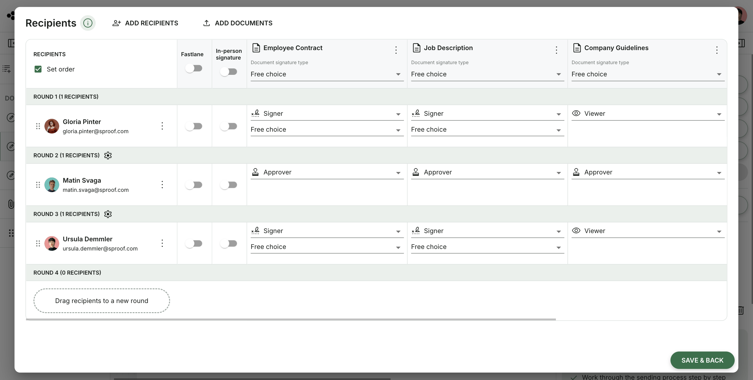Image resolution: width=753 pixels, height=380 pixels.
Task: Enable the header In-person signature toggle
Action: [x=229, y=72]
